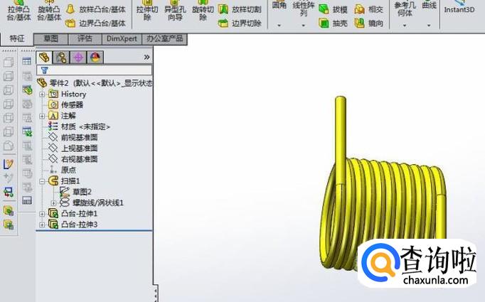This screenshot has height=302, width=485.
Task: Click the 放样凸台/基体 loft boss tool
Action: tap(95, 9)
